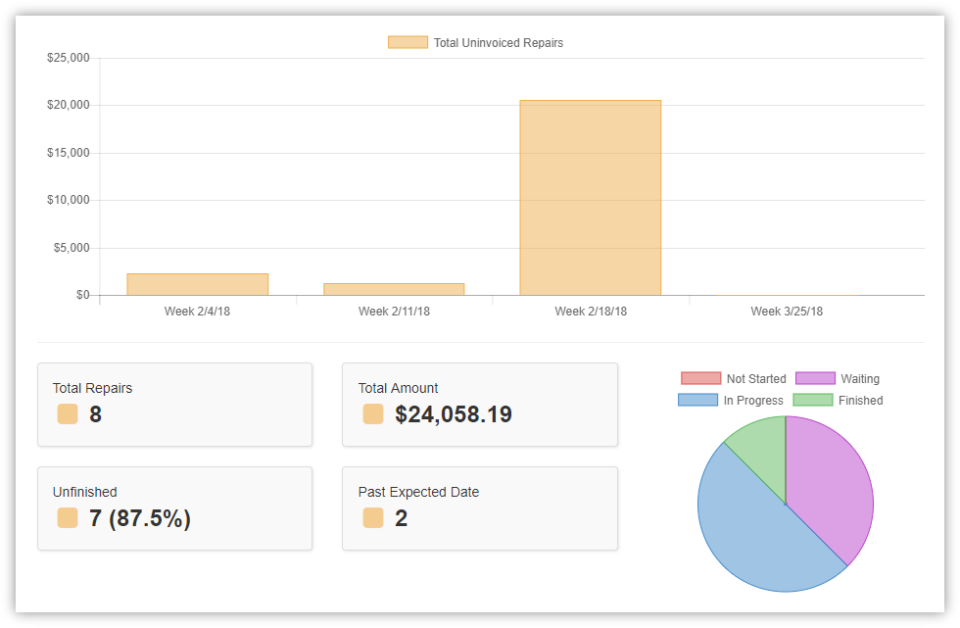Click the Total Repairs card title
The height and width of the screenshot is (628, 960).
[92, 388]
